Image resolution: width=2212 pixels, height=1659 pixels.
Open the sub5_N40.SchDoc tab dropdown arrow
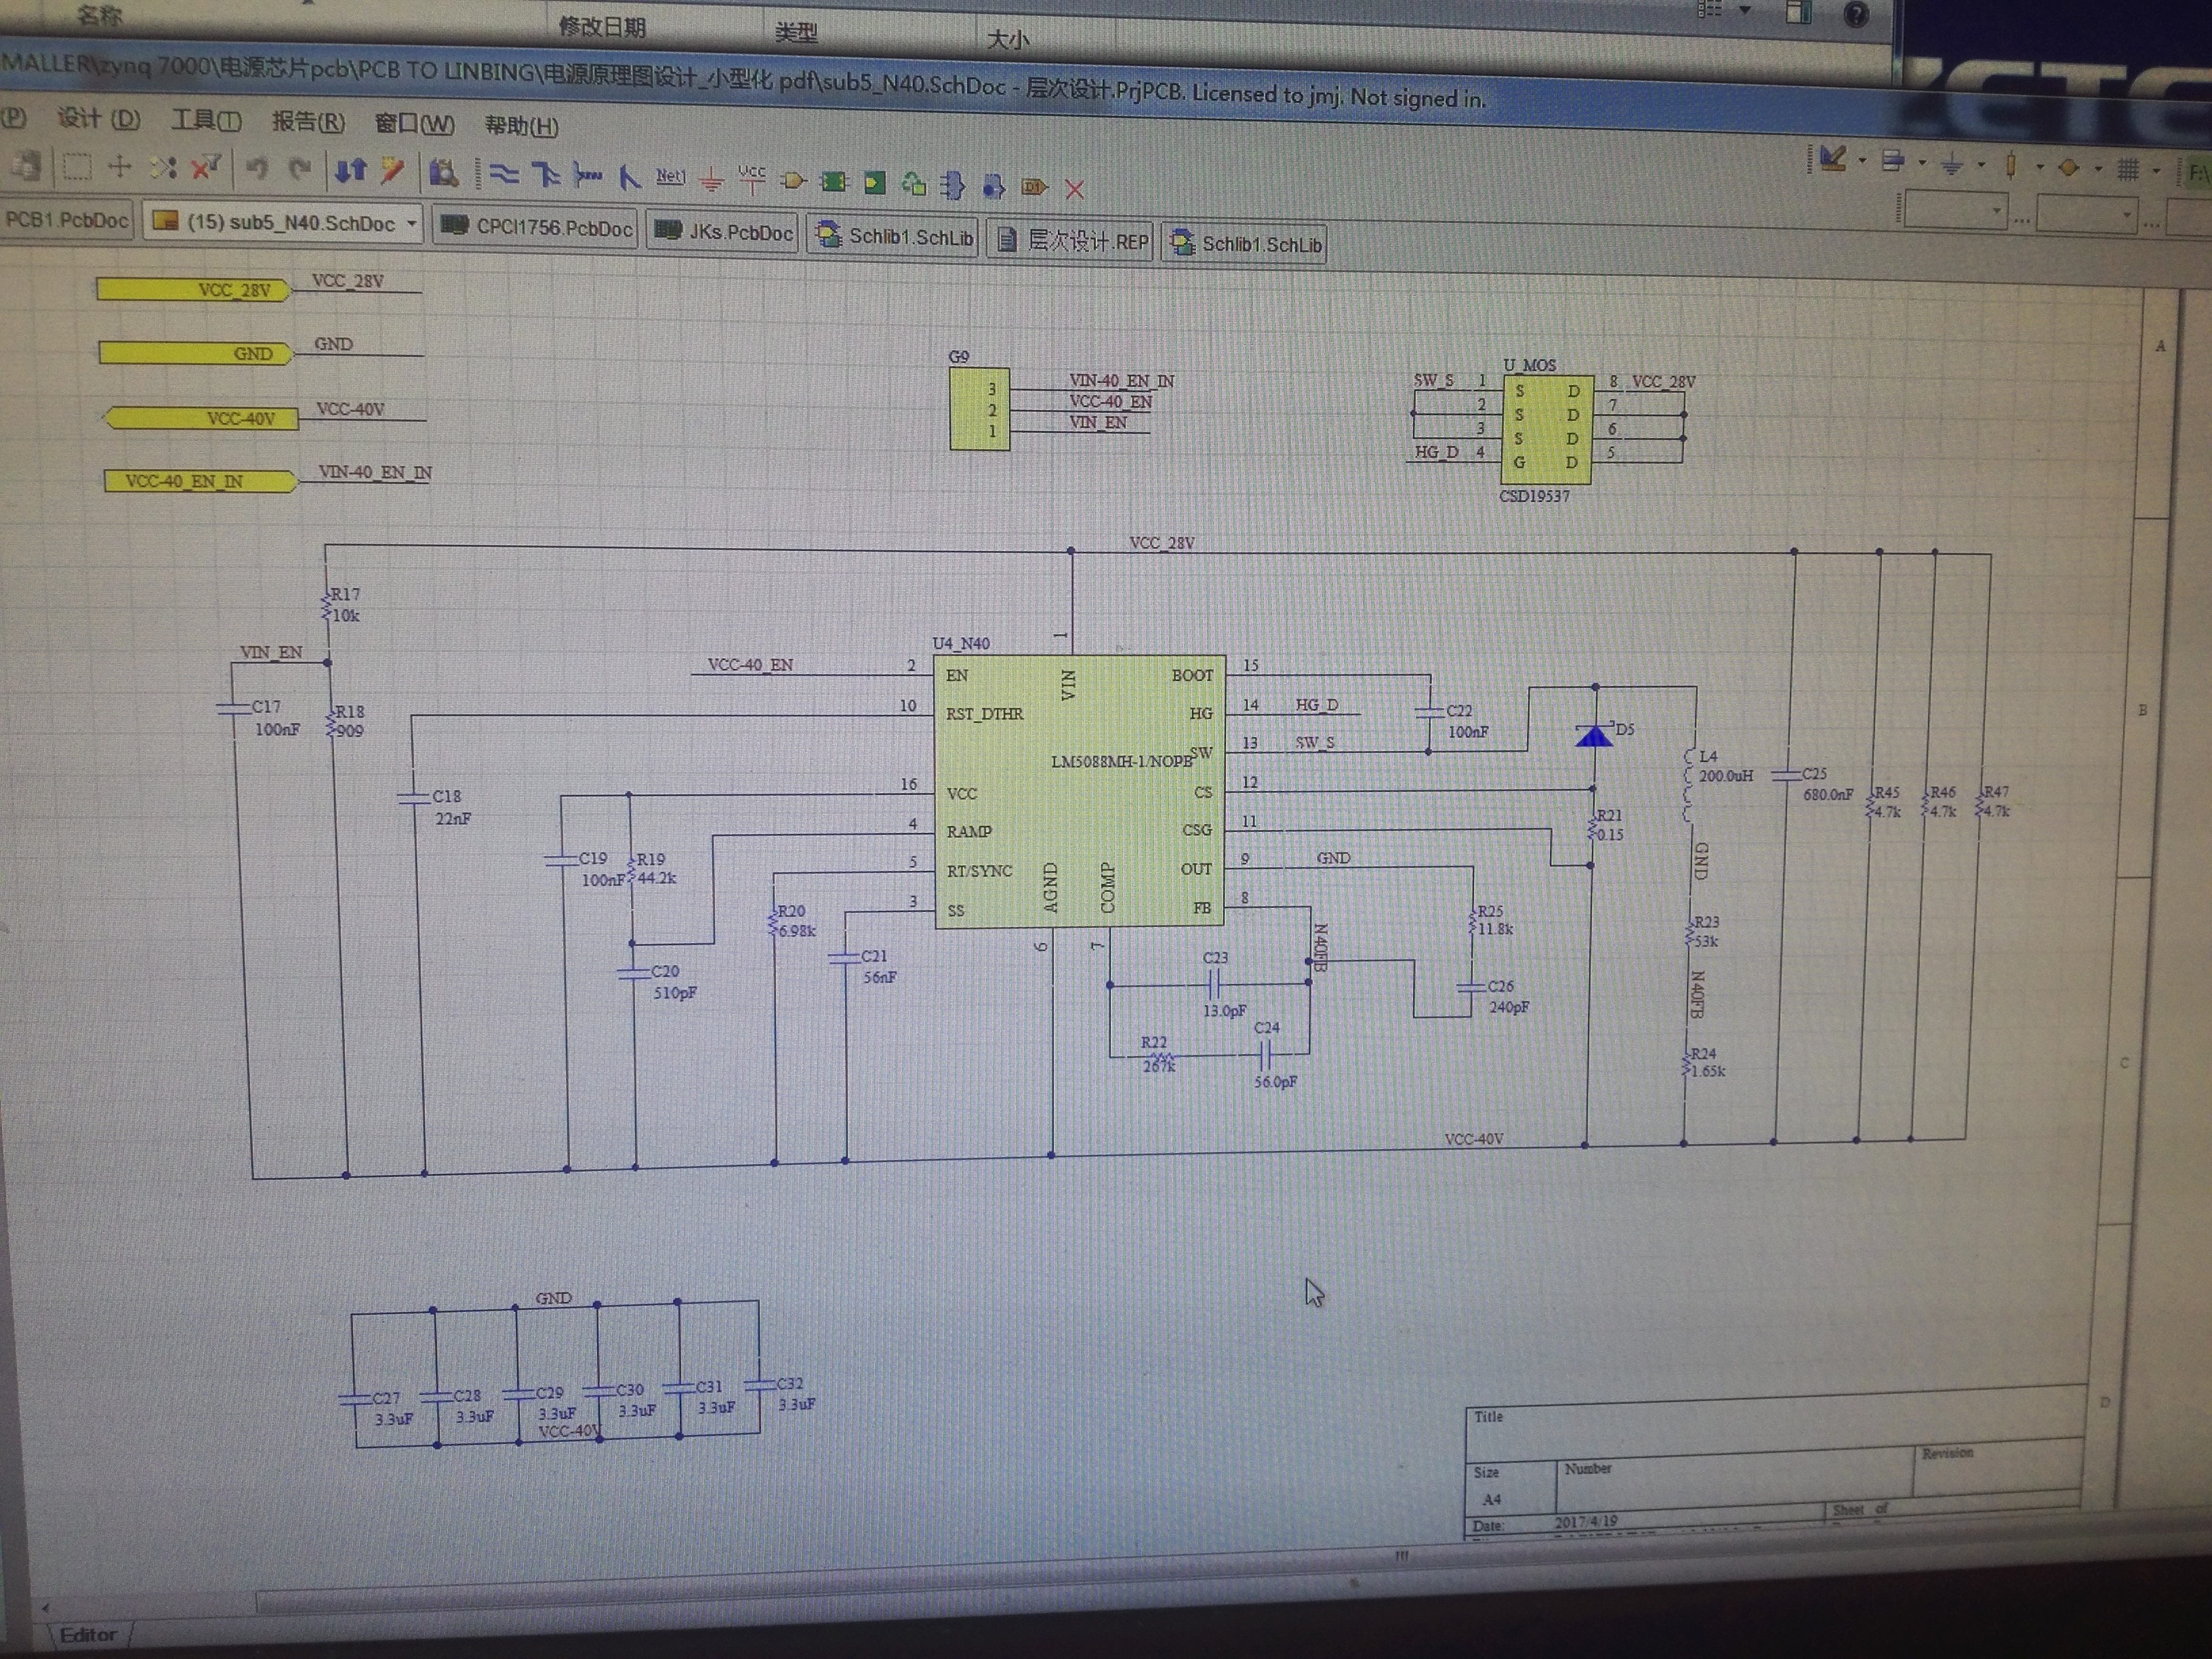tap(411, 224)
